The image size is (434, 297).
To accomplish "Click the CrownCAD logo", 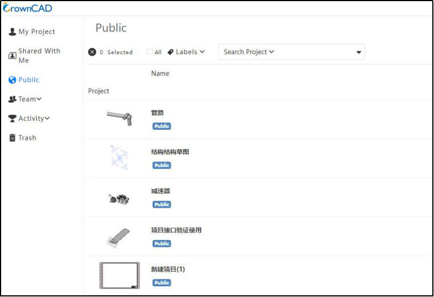I will (27, 8).
